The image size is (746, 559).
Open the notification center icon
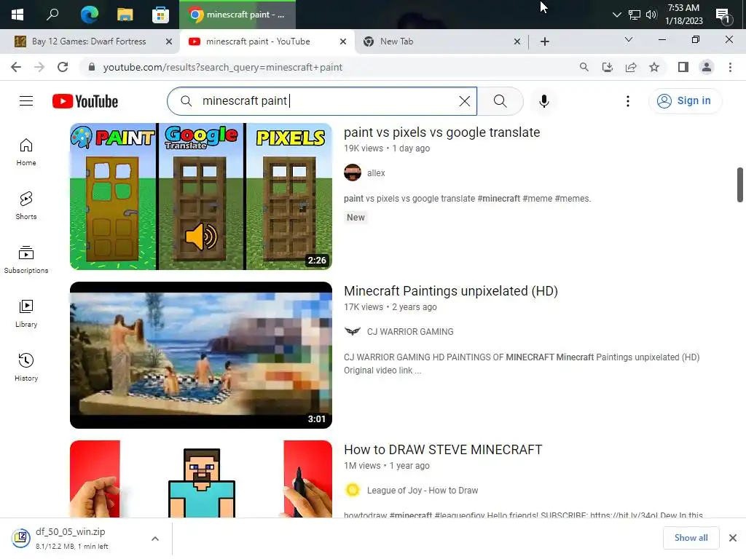click(723, 15)
